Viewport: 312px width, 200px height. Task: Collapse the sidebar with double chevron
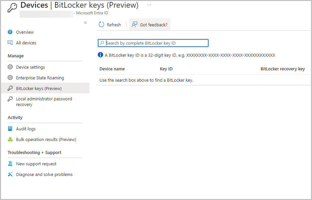pyautogui.click(x=85, y=23)
